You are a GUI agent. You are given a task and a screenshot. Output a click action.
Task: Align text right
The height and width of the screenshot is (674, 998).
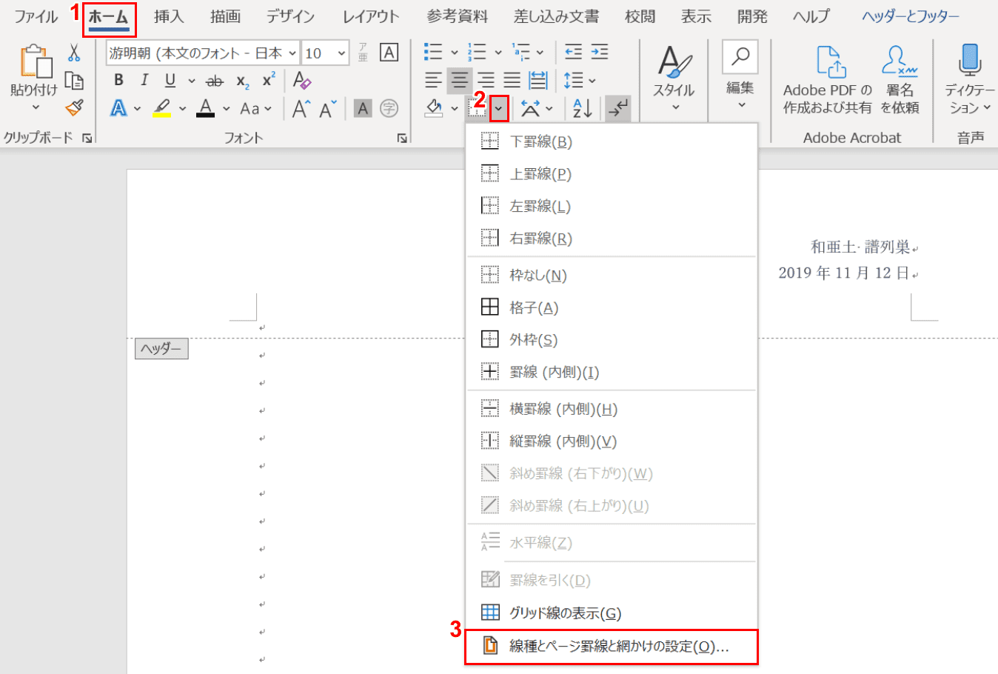[x=486, y=80]
